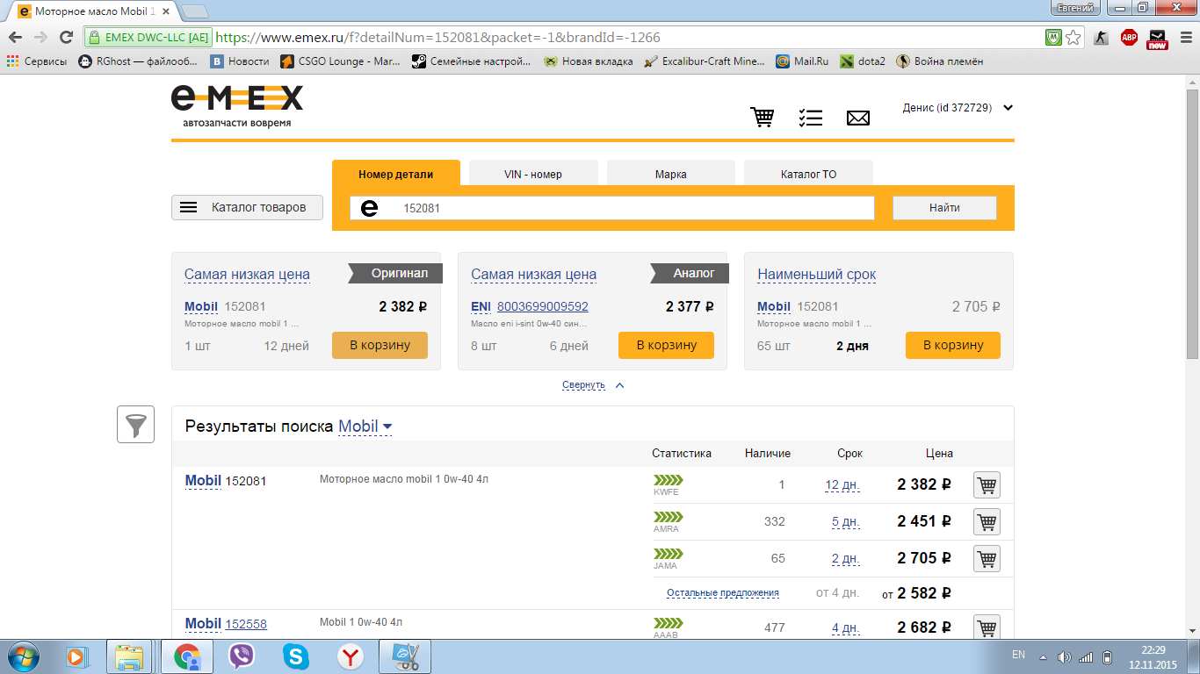1200x674 pixels.
Task: Click the filter funnel icon
Action: (136, 425)
